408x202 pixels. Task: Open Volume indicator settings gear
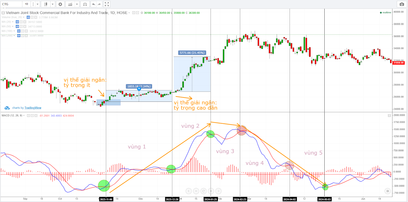(x=32, y=17)
